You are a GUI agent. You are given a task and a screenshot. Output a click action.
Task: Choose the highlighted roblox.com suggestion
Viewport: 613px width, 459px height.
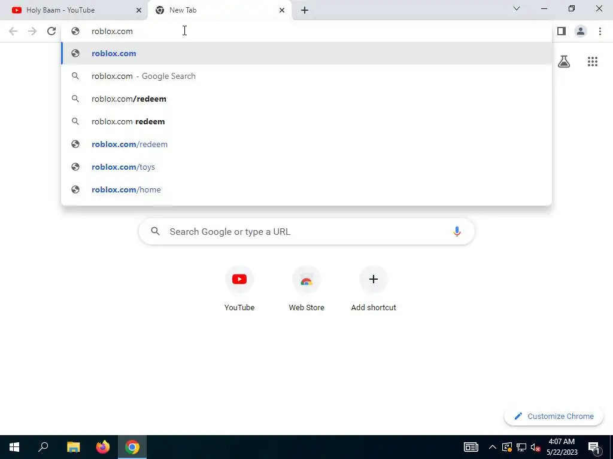point(306,53)
